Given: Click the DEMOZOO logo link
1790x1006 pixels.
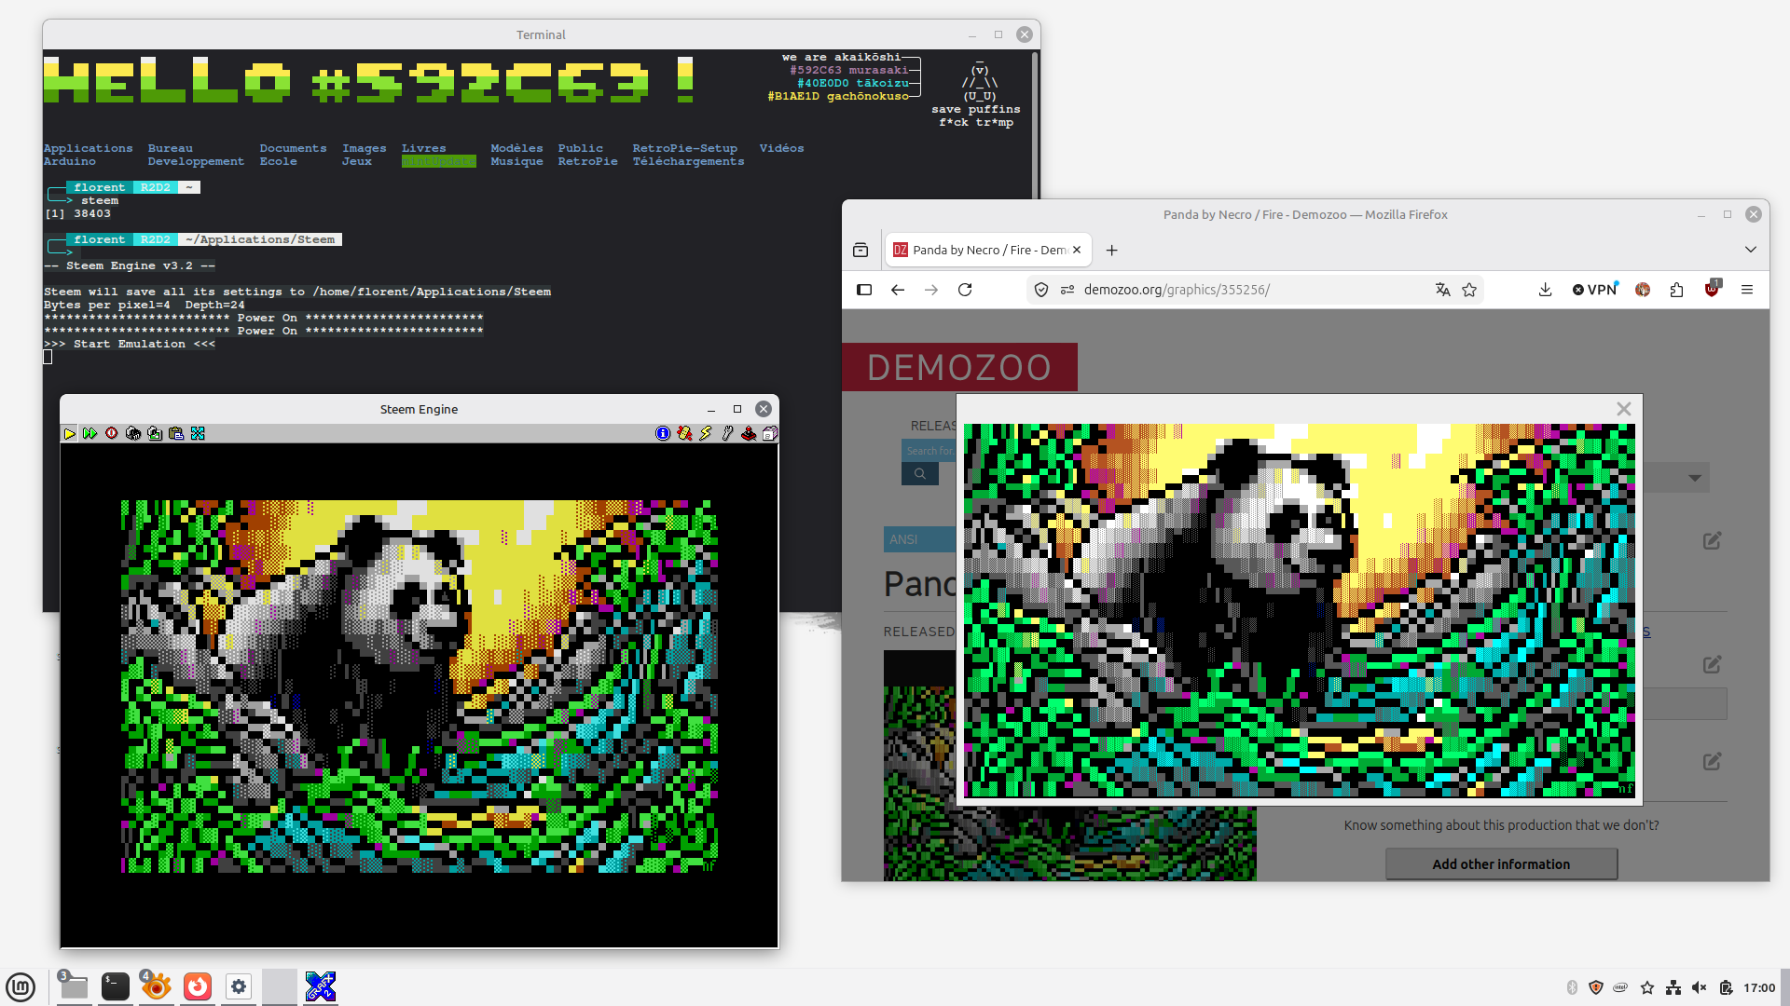Looking at the screenshot, I should (959, 367).
